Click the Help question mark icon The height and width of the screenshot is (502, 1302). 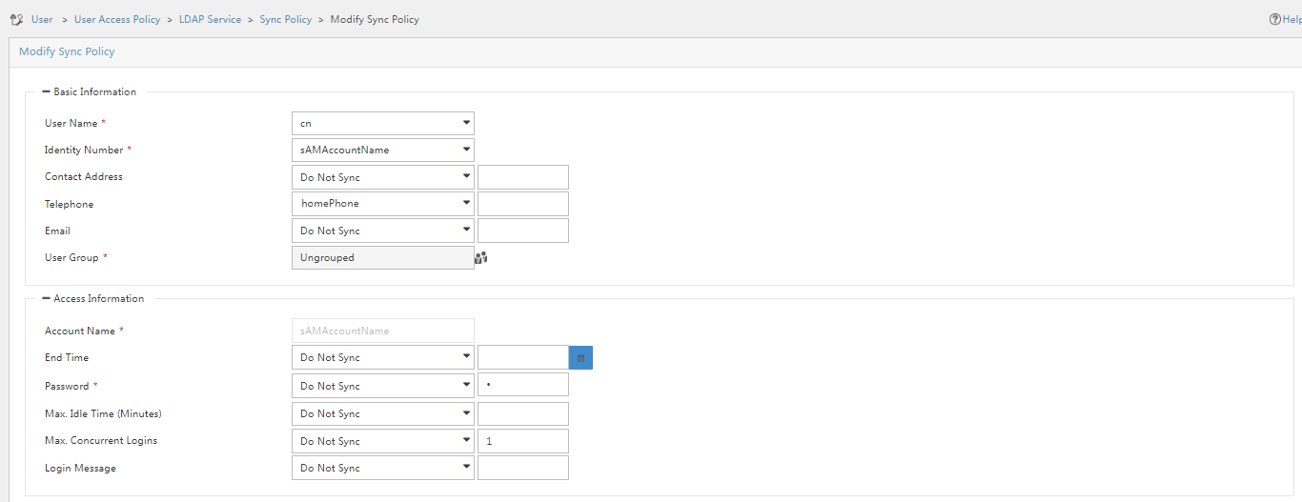pyautogui.click(x=1274, y=19)
